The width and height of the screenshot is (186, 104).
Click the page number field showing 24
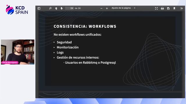pos(69,8)
